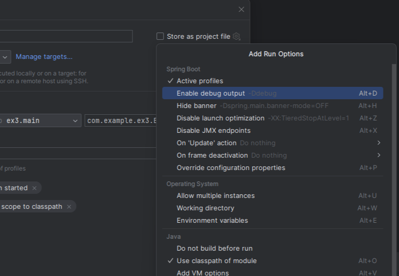This screenshot has height=276, width=399.
Task: Select Add VM options entry
Action: pos(273,272)
